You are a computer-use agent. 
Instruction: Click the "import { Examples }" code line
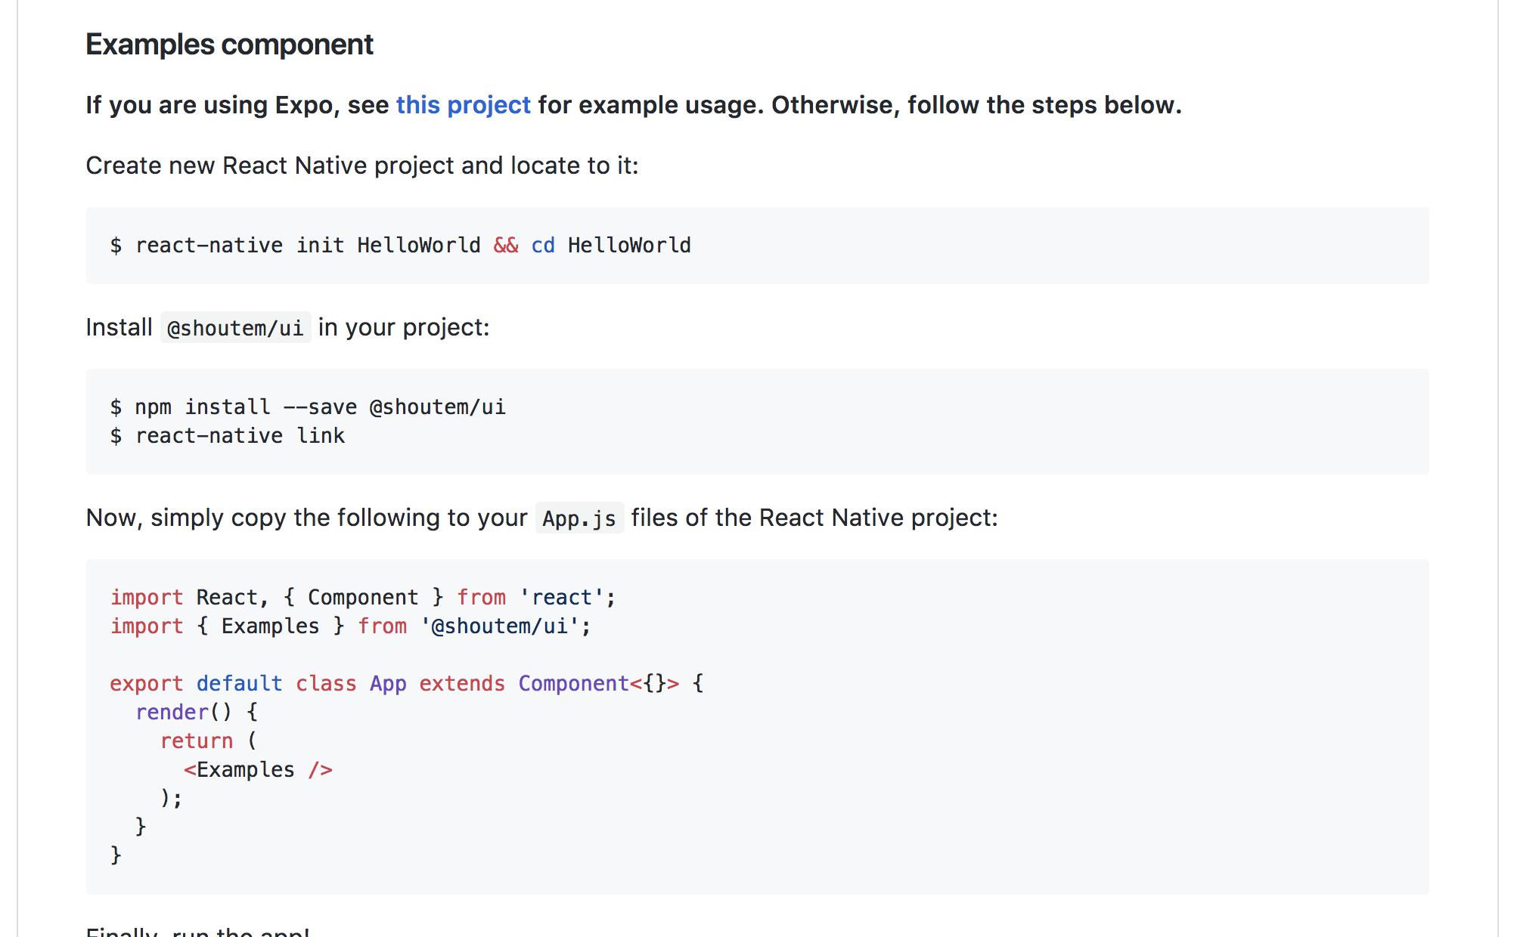[350, 626]
